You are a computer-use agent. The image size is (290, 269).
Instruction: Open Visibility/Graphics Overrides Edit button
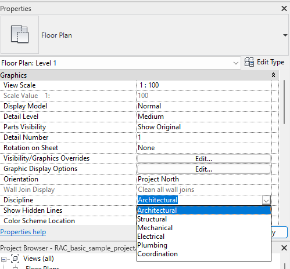204,159
